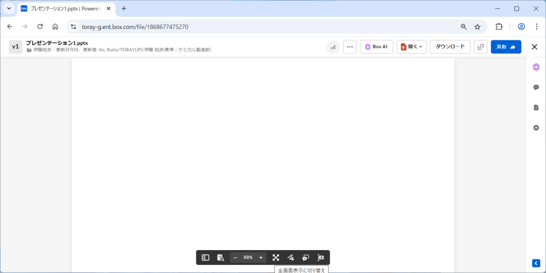Open a new browser tab

pos(124,8)
